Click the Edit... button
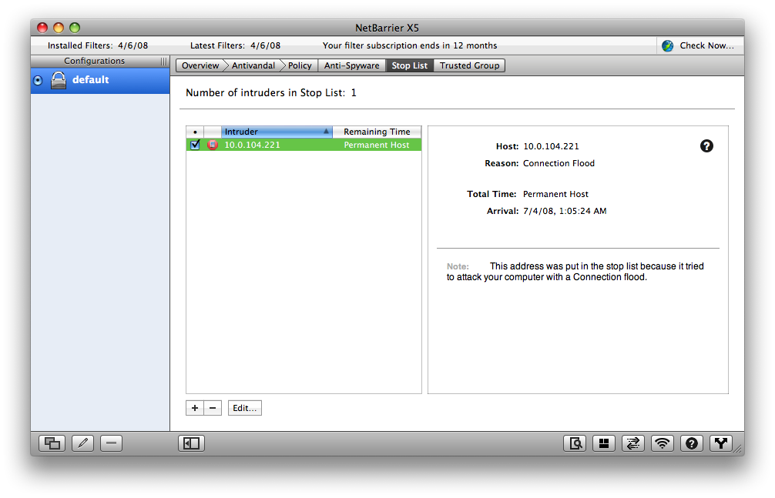The height and width of the screenshot is (498, 775). click(x=245, y=408)
